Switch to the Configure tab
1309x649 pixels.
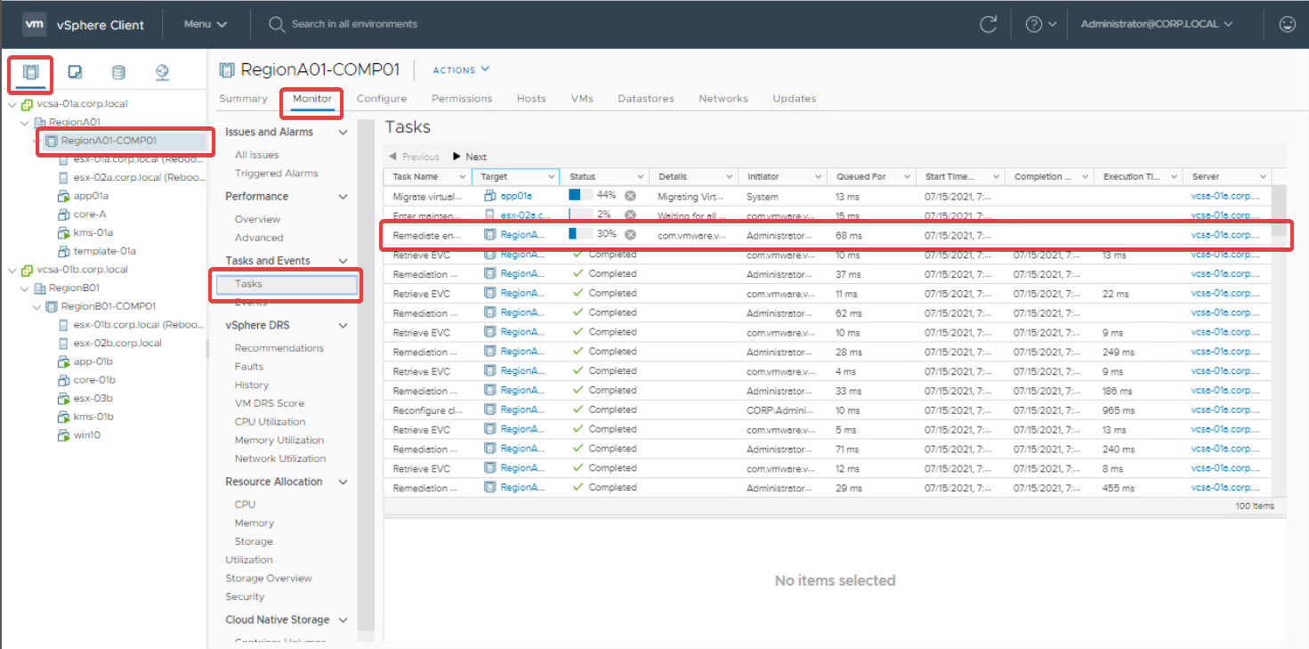coord(382,99)
